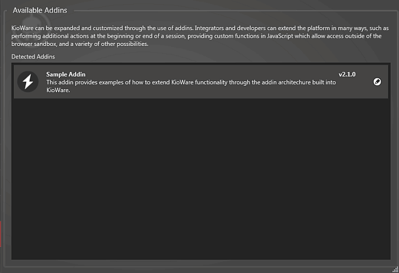Click the Sample Addin description text

191,86
